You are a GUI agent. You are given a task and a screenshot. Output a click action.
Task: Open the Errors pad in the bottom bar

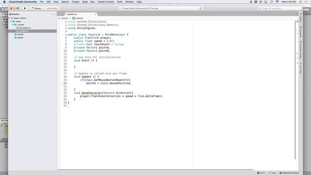(x=261, y=173)
